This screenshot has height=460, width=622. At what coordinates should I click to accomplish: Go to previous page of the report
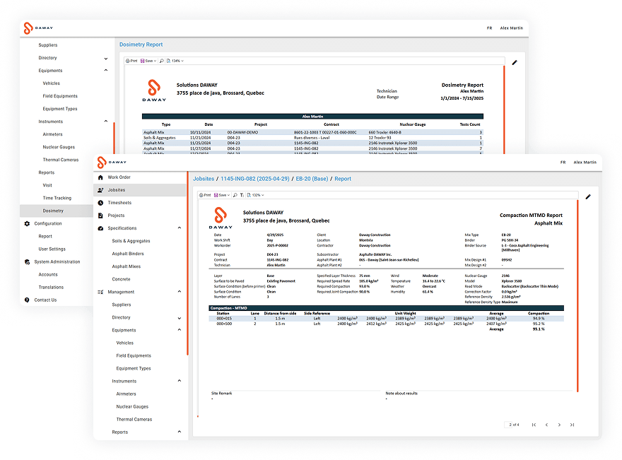[x=545, y=425]
